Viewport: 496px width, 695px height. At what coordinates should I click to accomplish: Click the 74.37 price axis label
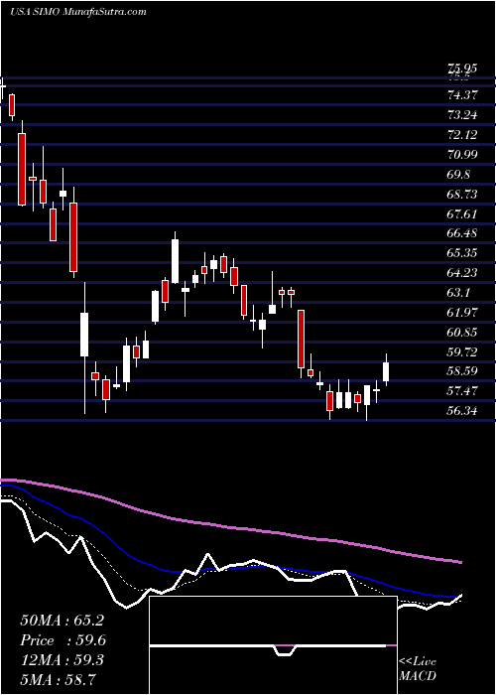(x=462, y=94)
